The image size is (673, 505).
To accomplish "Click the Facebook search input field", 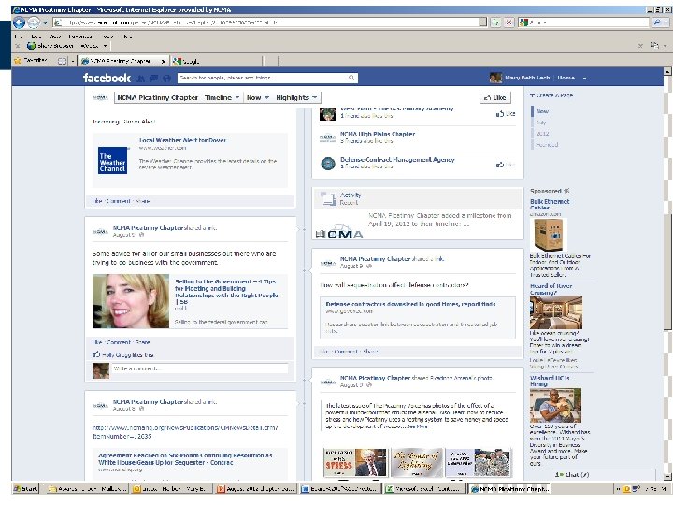I will [x=263, y=78].
